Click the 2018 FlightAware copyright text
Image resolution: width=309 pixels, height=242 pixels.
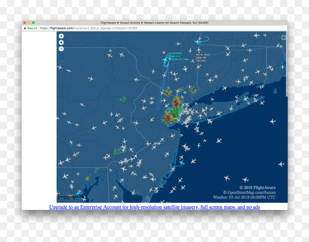point(258,187)
